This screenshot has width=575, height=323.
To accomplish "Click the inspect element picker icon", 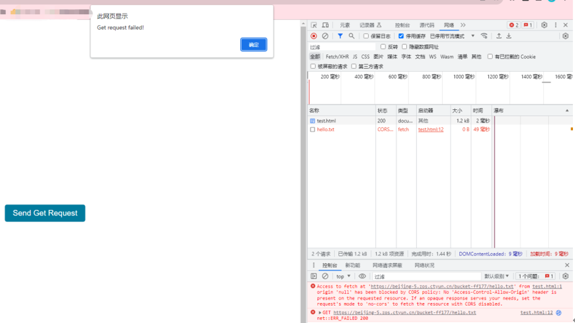I will click(x=314, y=25).
